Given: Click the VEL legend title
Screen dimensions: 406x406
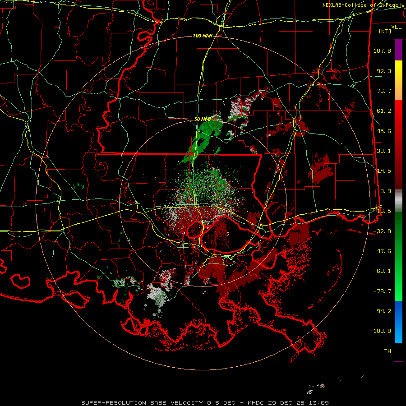Looking at the screenshot, I should (x=396, y=27).
